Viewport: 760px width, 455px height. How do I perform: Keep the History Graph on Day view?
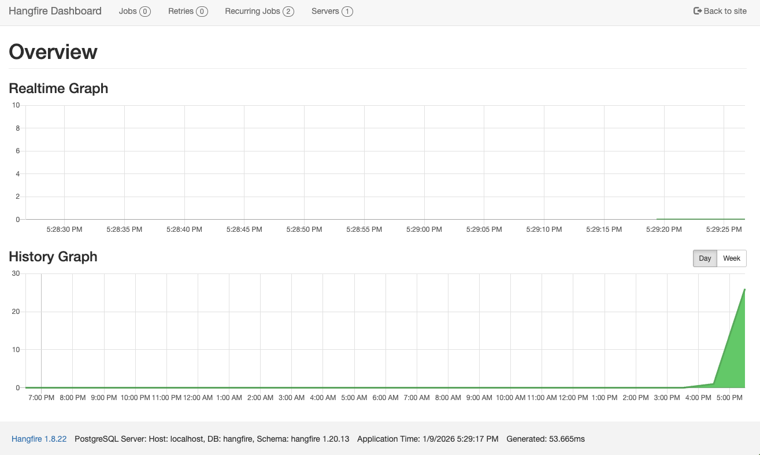pos(705,258)
